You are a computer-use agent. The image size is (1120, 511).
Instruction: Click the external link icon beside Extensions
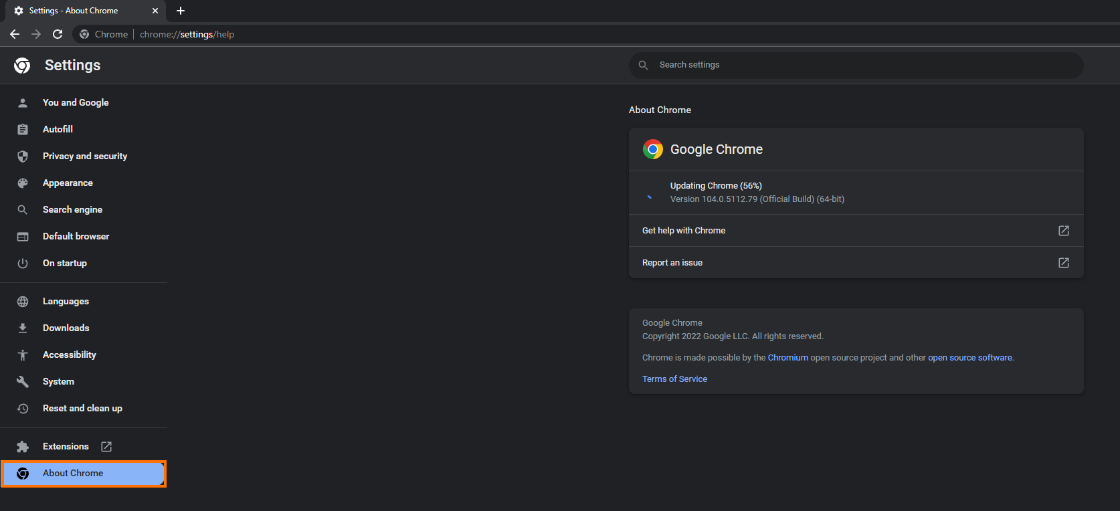(x=106, y=446)
